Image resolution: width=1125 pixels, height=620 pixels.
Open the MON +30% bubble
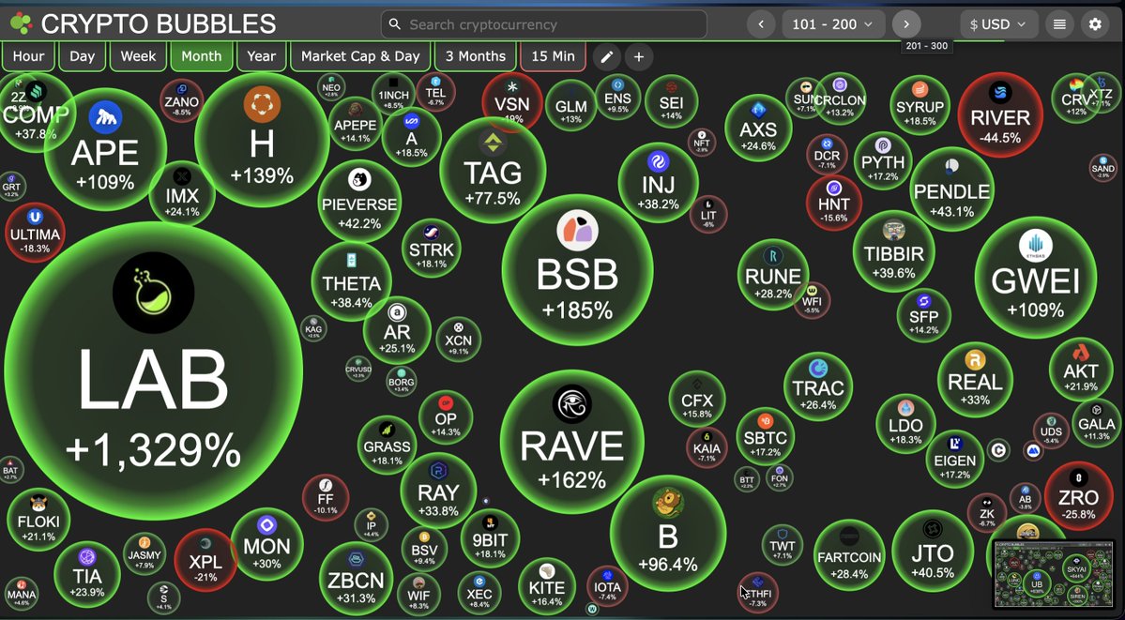point(266,543)
